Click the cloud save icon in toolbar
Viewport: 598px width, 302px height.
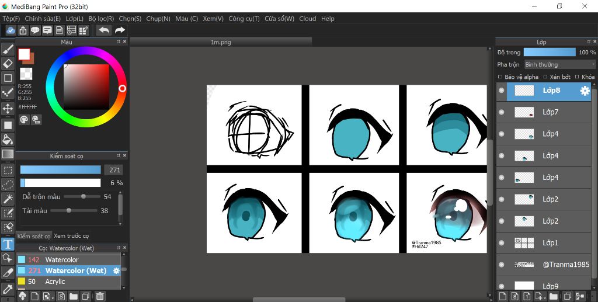(x=11, y=30)
